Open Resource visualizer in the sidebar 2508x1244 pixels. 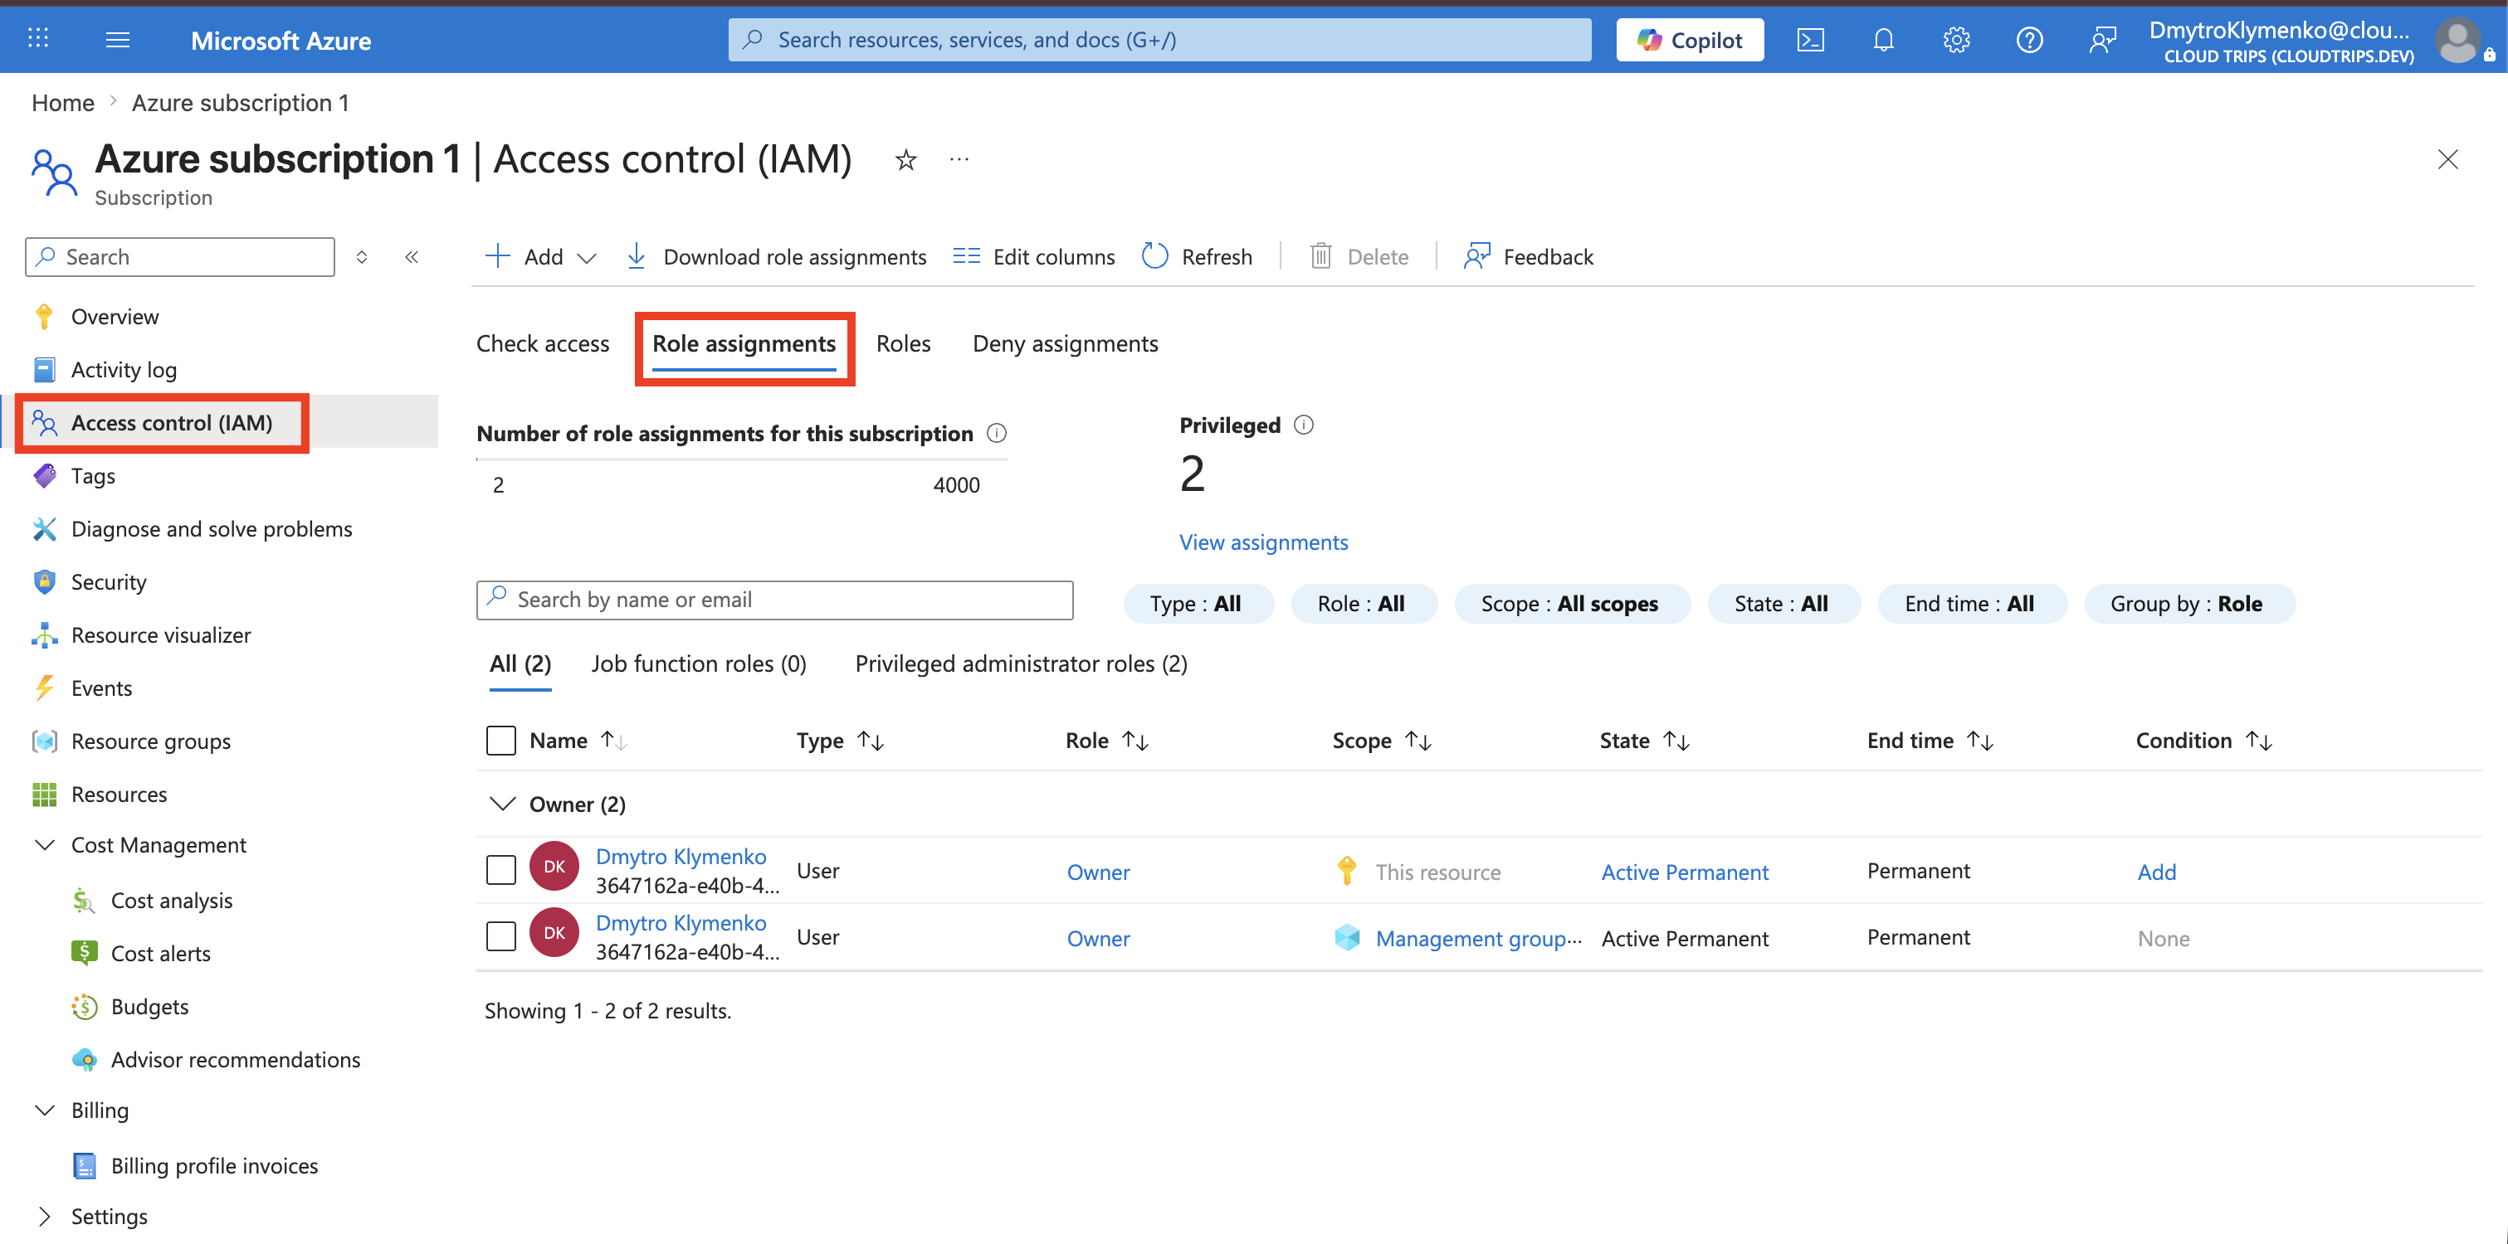[x=161, y=634]
